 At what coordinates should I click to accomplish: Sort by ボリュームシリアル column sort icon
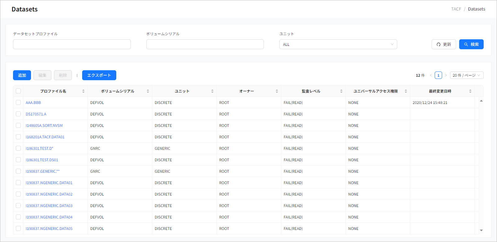click(148, 91)
